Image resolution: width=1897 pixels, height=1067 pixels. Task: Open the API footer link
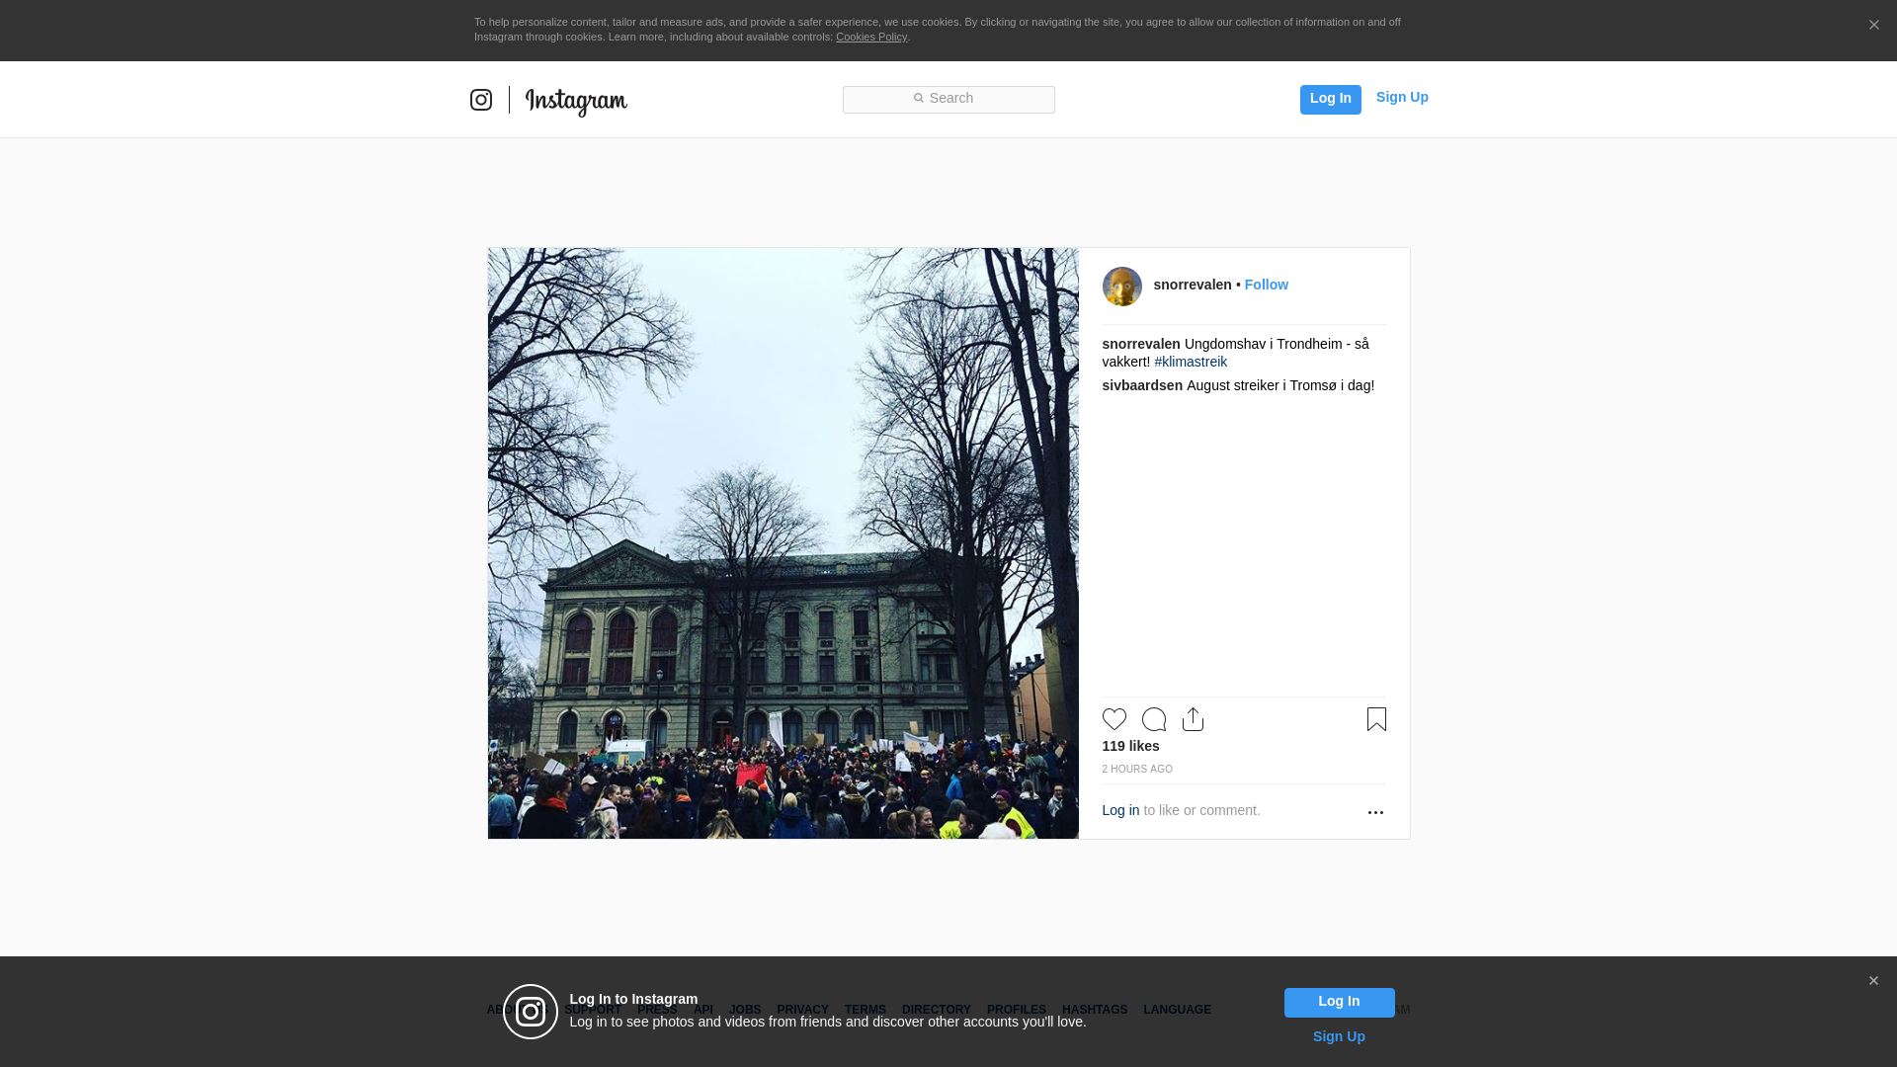click(x=703, y=1010)
